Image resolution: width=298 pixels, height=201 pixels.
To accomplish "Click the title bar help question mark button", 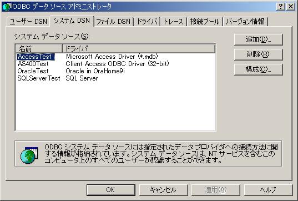I will point(281,7).
